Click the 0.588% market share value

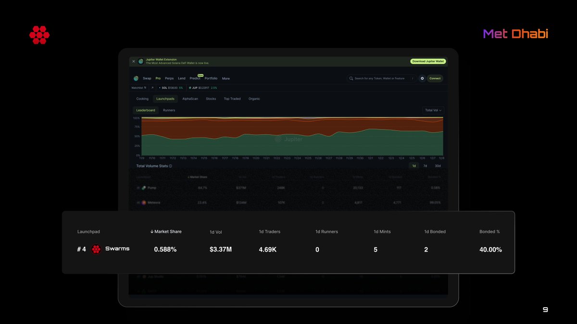click(x=165, y=250)
